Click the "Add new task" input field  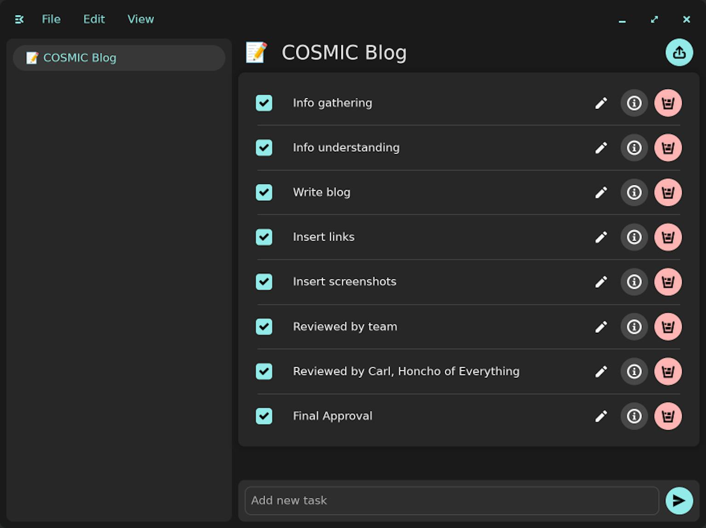point(451,500)
